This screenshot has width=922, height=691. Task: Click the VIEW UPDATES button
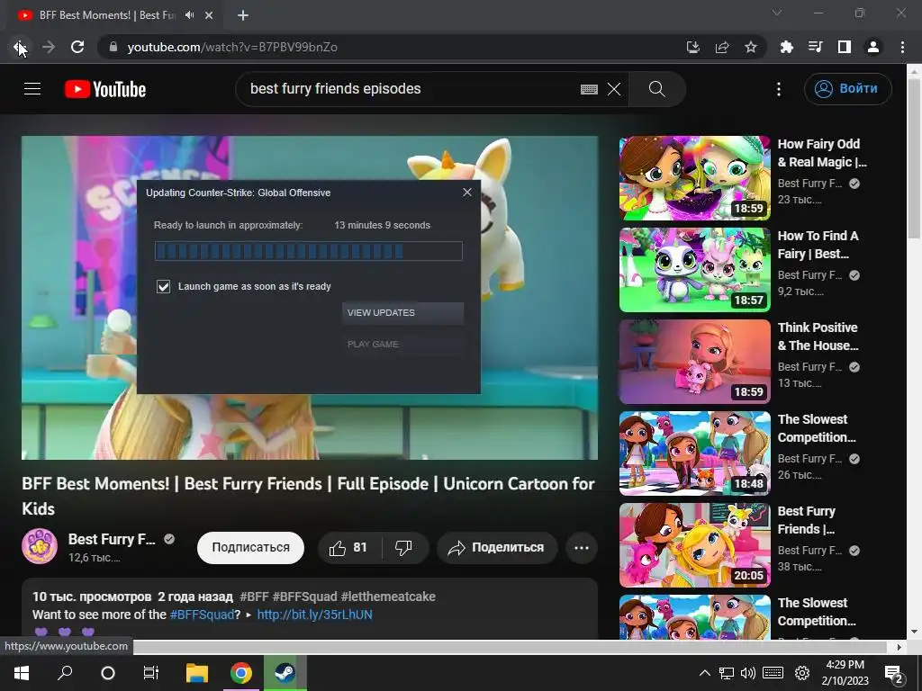[x=402, y=312]
